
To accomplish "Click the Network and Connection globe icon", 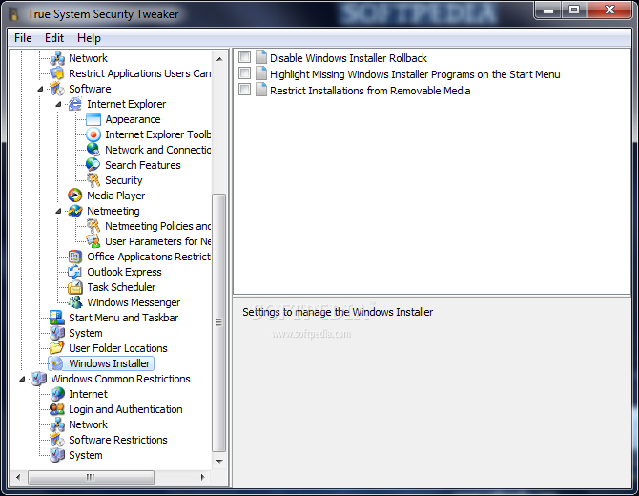I will (x=93, y=150).
